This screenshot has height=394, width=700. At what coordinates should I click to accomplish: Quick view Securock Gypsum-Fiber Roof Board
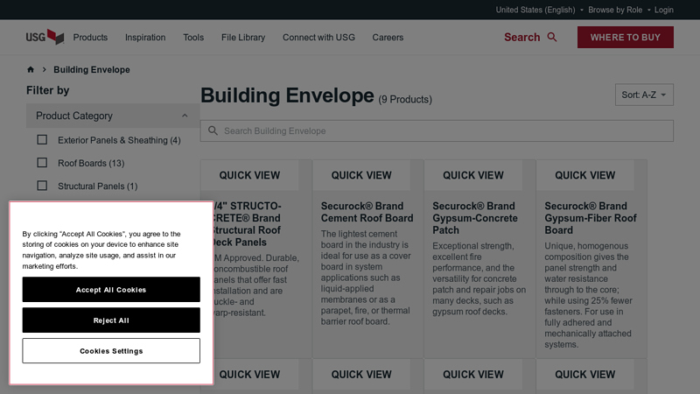click(x=584, y=175)
